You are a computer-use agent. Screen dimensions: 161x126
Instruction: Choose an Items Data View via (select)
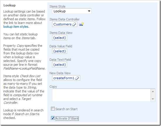pos(59,38)
